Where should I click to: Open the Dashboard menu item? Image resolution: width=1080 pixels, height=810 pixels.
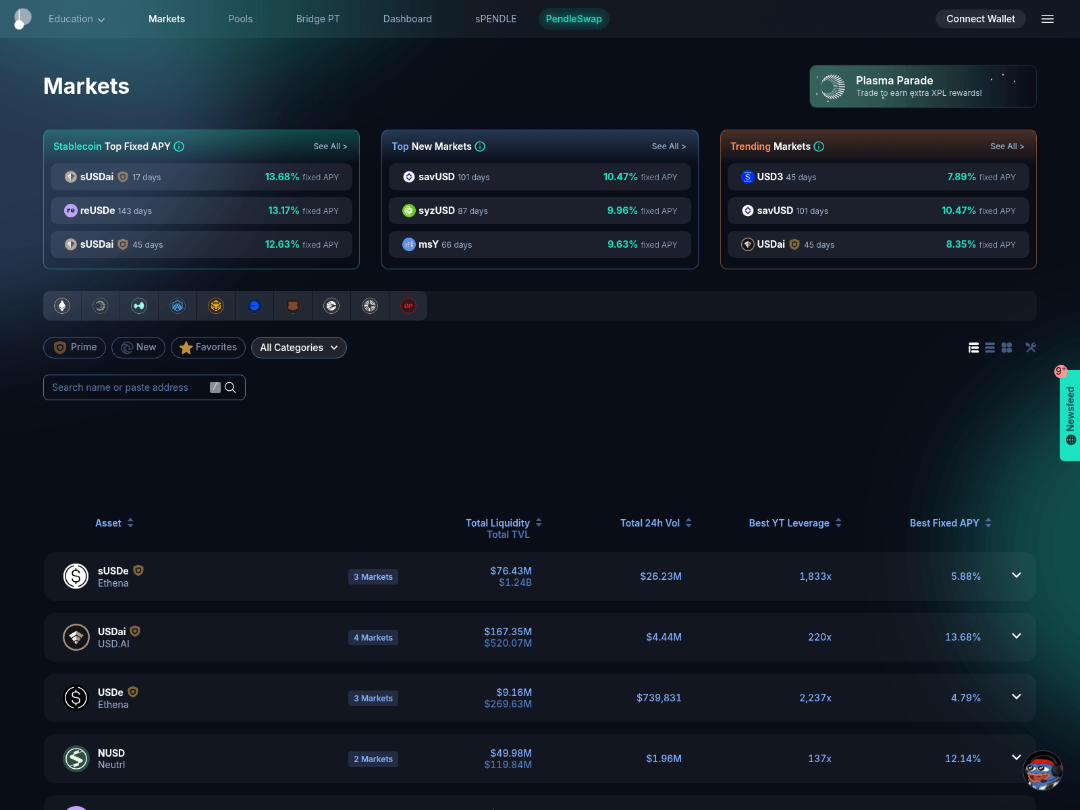point(407,19)
